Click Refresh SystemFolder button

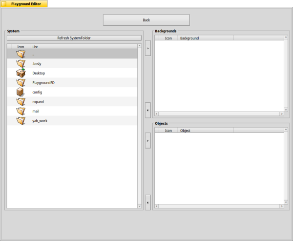point(74,37)
